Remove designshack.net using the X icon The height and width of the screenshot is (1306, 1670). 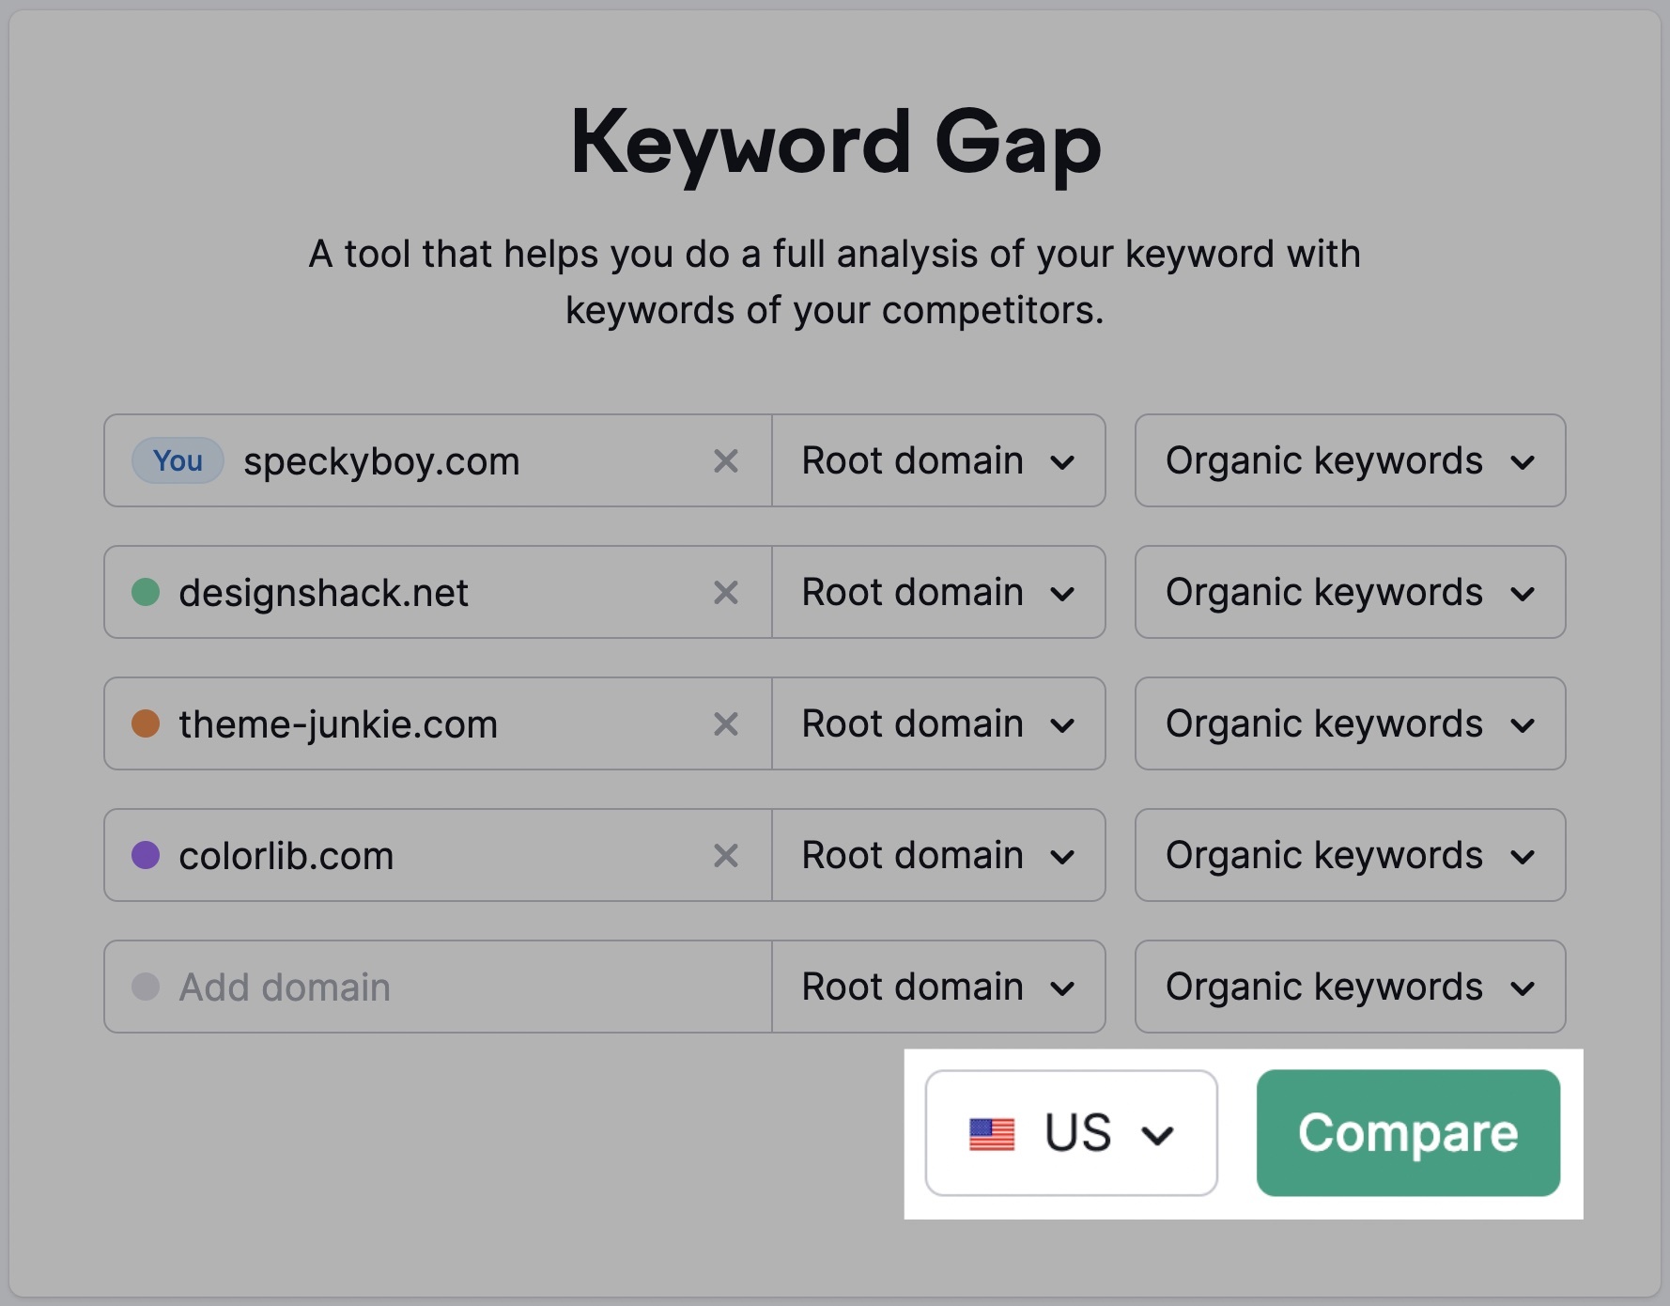click(x=725, y=593)
